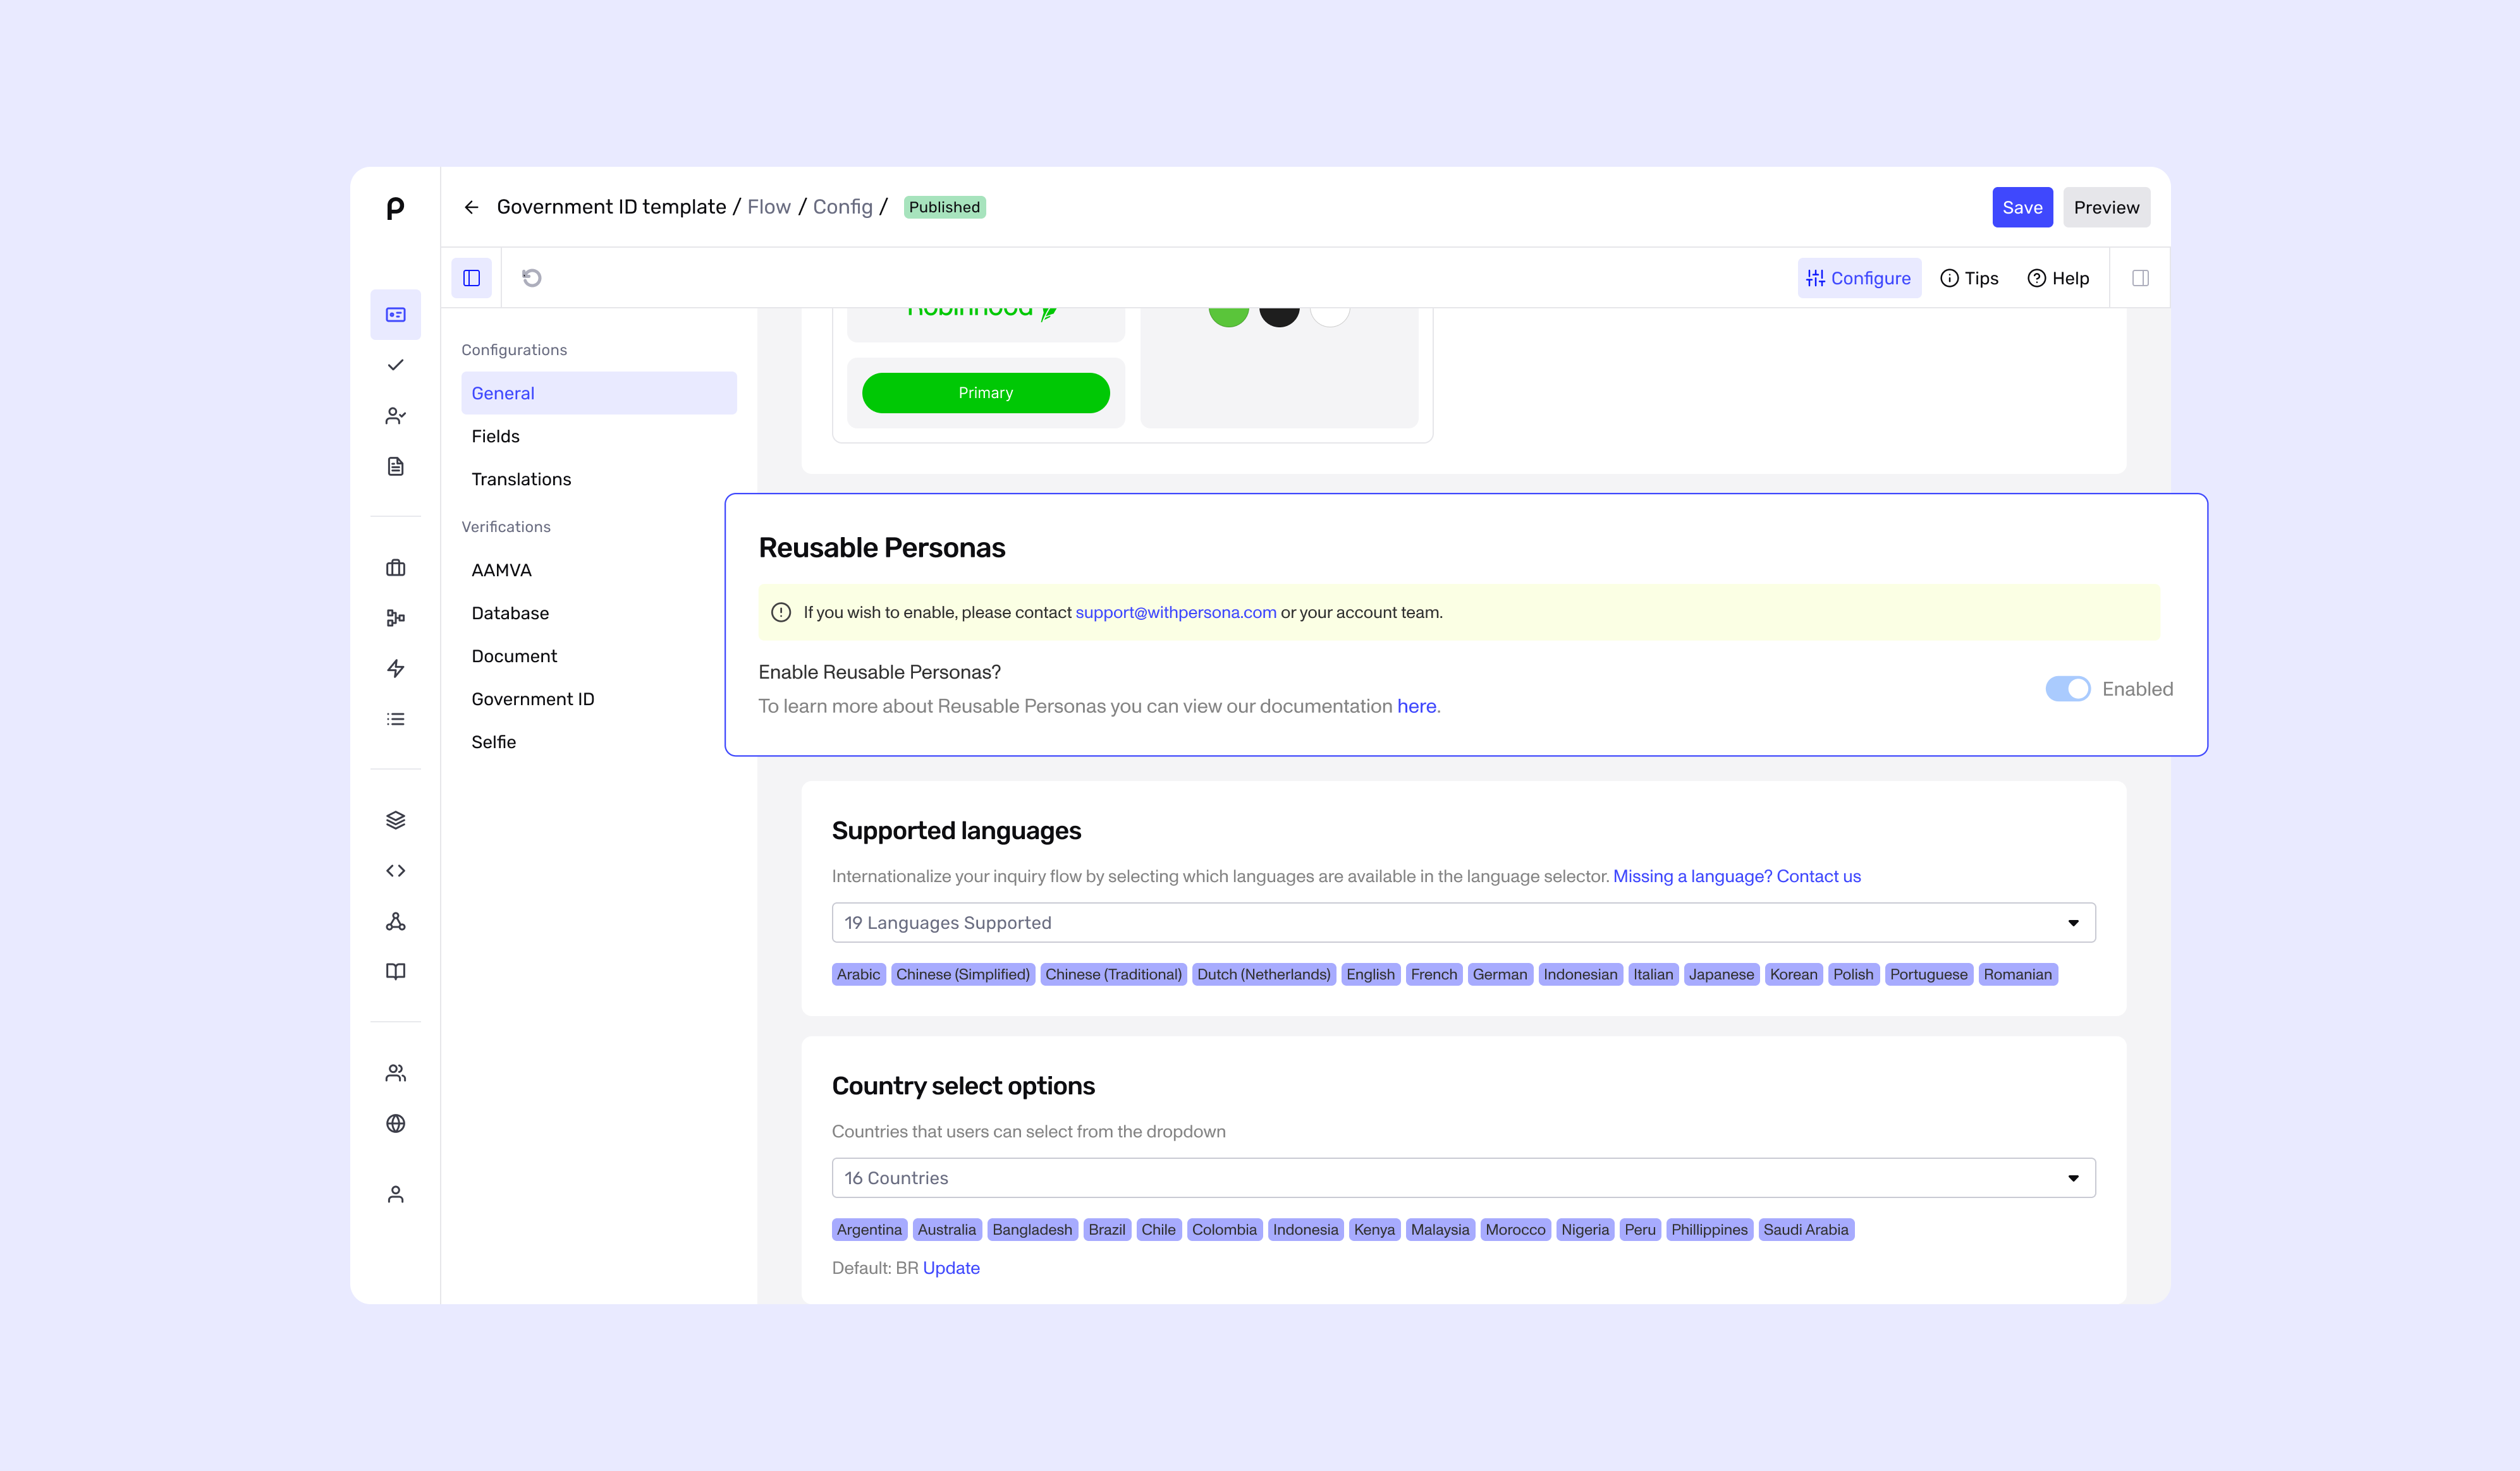The height and width of the screenshot is (1471, 2520).
Task: Click the support@withpersona.com link
Action: point(1175,612)
